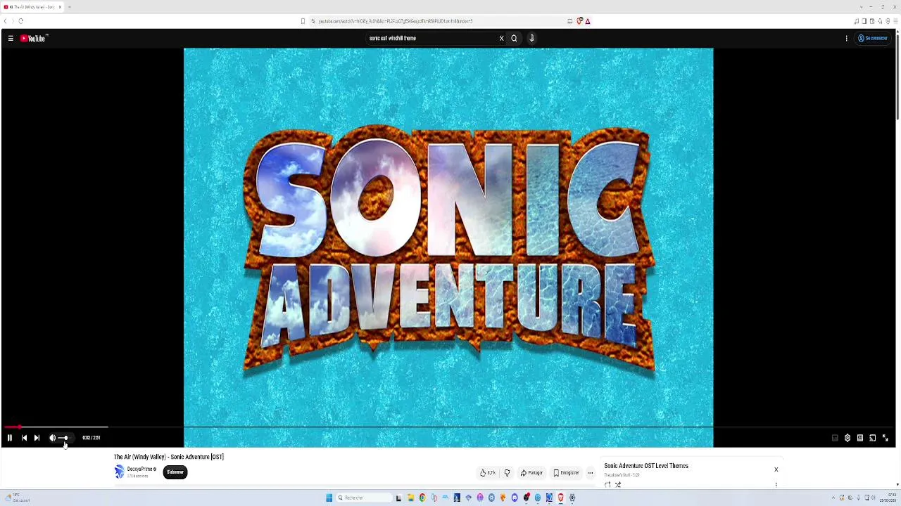Close the Sonic Adventure browser tab

[x=60, y=7]
